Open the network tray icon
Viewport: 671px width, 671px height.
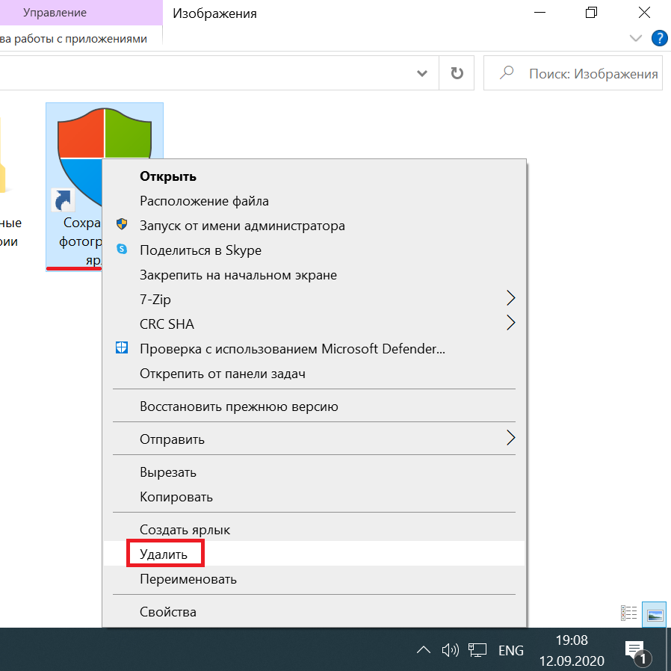pos(477,651)
